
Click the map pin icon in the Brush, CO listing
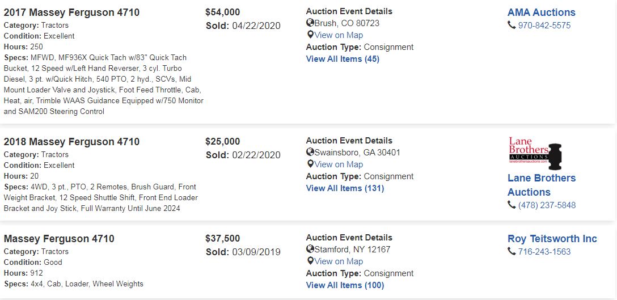click(x=310, y=35)
